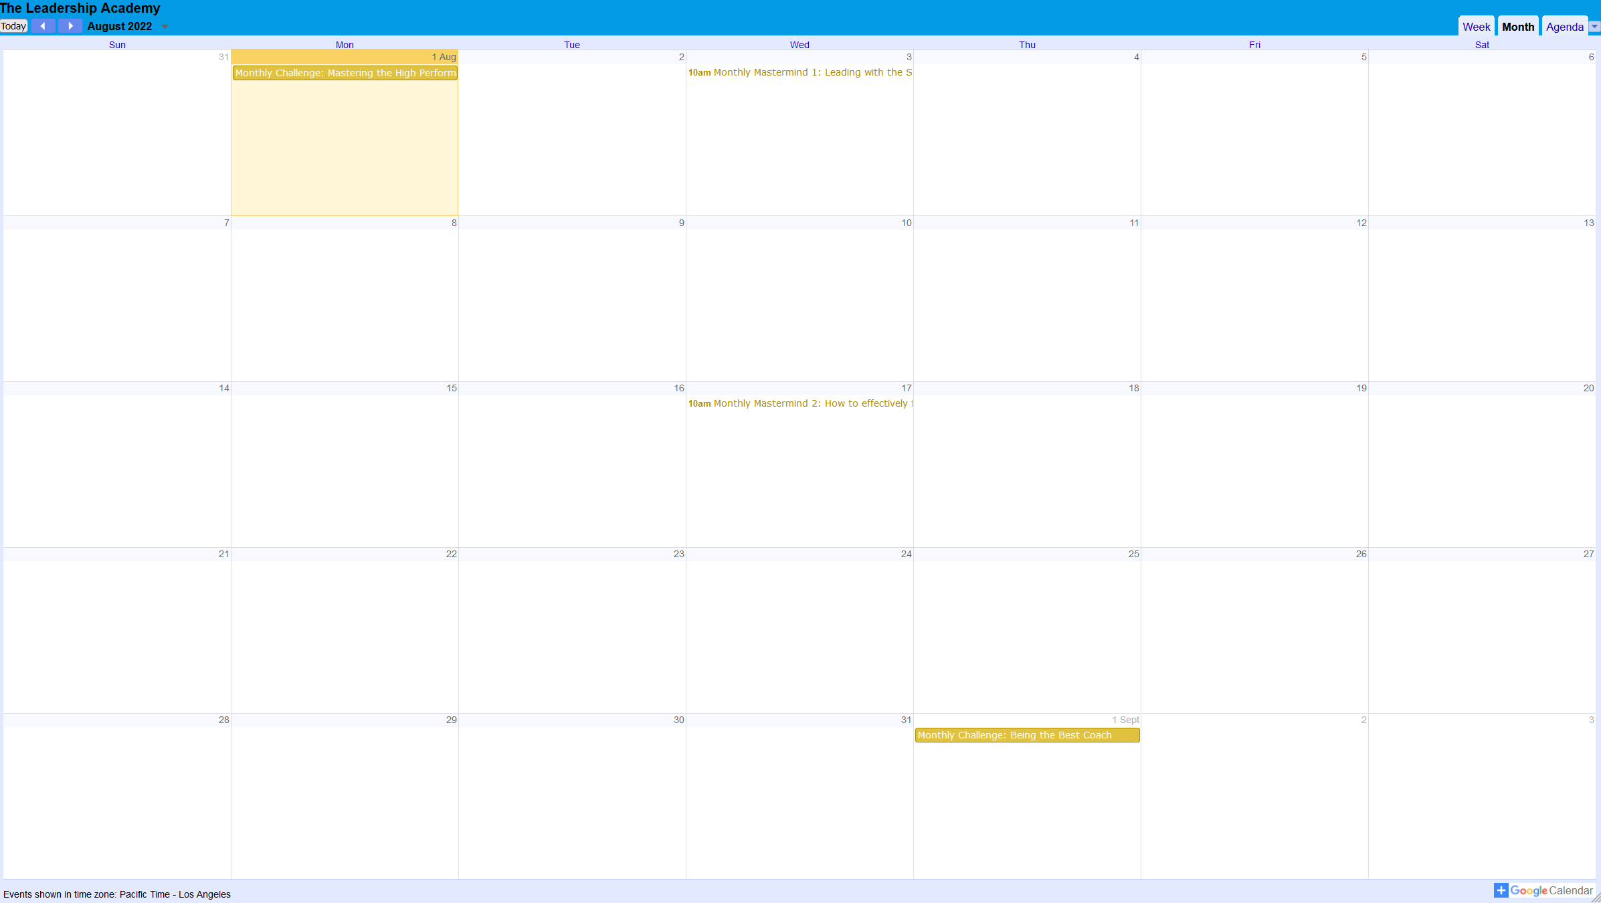Viewport: 1601px width, 903px height.
Task: Click the 1 Sept date number
Action: [1125, 720]
